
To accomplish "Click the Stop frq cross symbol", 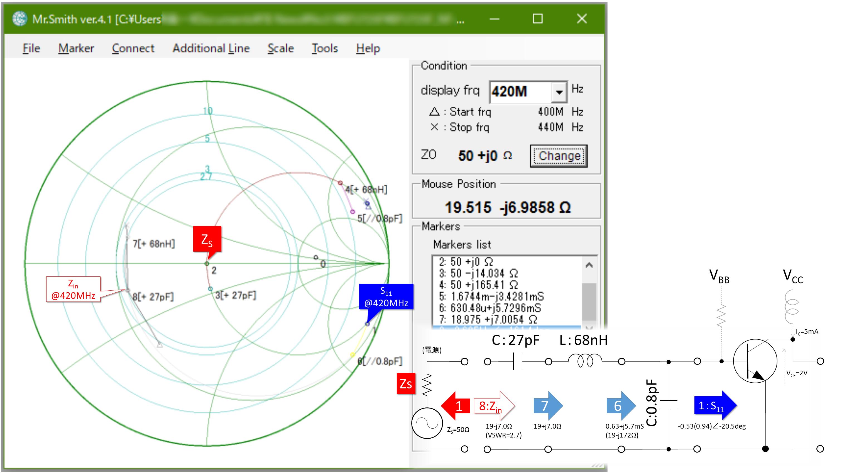I will (434, 127).
